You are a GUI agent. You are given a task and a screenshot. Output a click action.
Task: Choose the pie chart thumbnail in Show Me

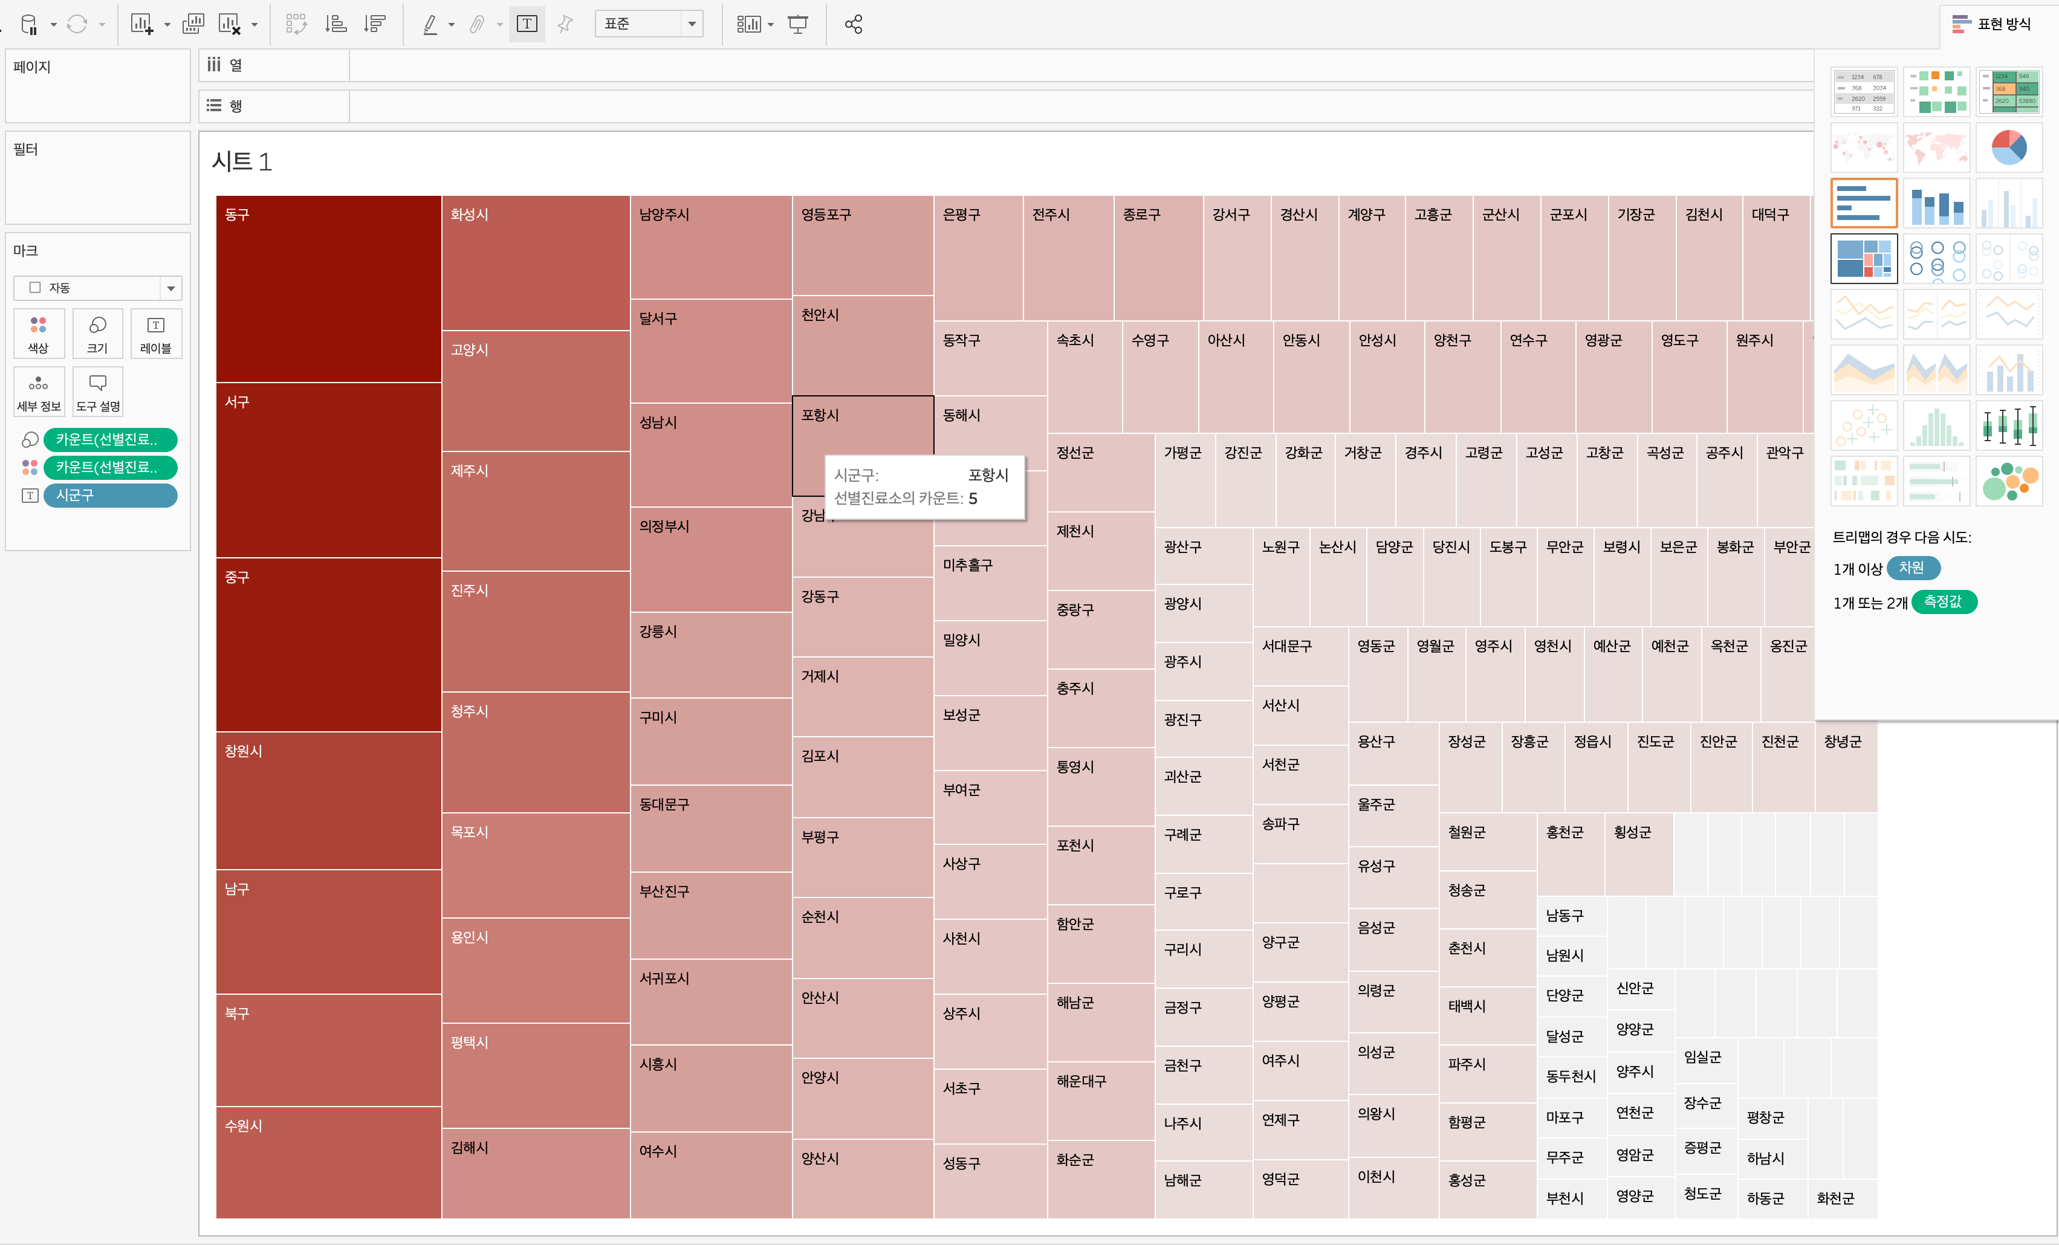coord(2008,147)
